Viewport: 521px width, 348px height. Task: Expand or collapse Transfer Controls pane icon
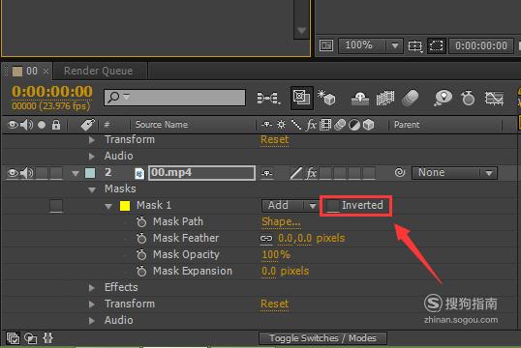31,338
